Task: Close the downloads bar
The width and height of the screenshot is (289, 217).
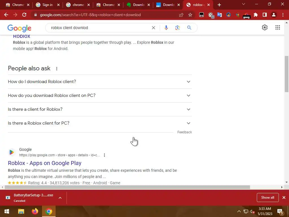Action: pyautogui.click(x=284, y=198)
